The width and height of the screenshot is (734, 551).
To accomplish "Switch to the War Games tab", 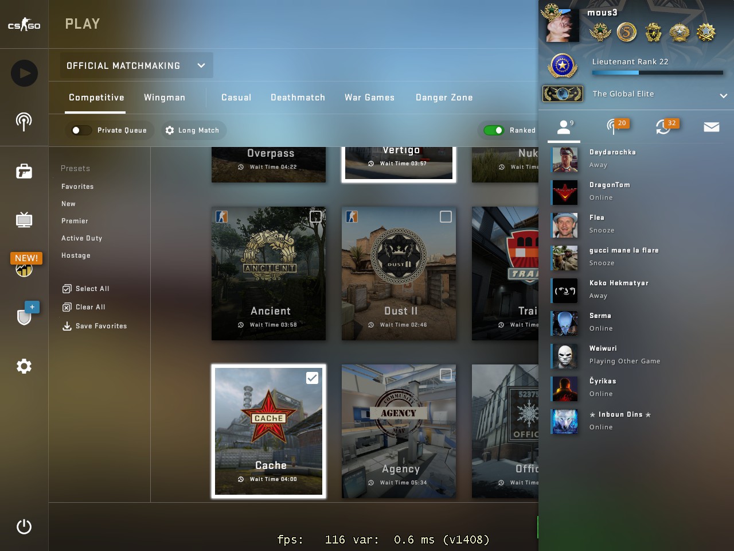I will click(369, 98).
